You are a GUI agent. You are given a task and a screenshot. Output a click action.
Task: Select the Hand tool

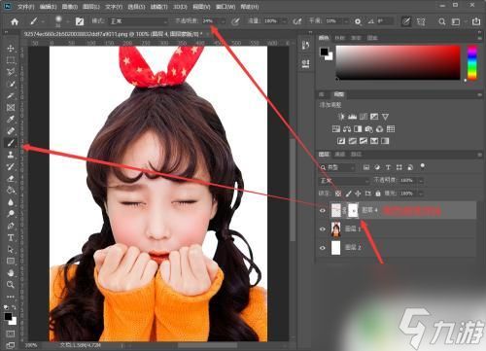tap(11, 273)
